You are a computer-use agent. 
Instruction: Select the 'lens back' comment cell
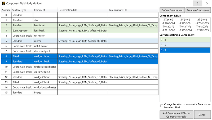pos(45,30)
